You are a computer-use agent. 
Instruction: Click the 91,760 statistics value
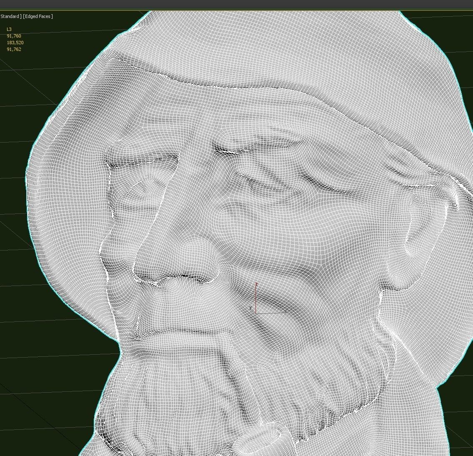[x=14, y=36]
